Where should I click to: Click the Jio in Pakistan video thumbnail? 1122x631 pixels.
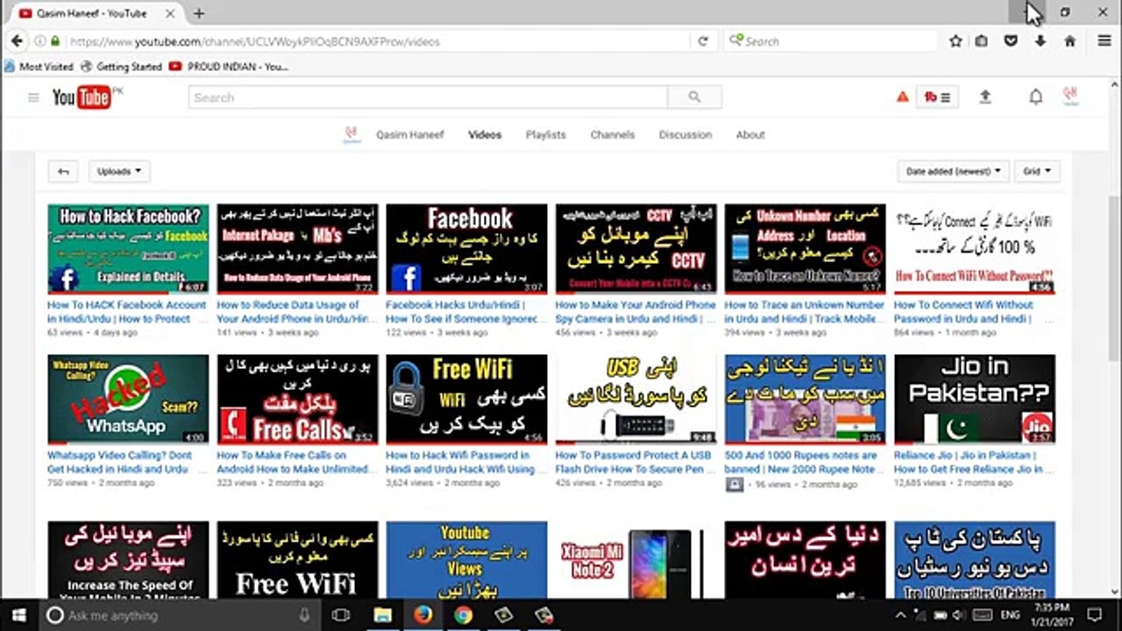975,400
